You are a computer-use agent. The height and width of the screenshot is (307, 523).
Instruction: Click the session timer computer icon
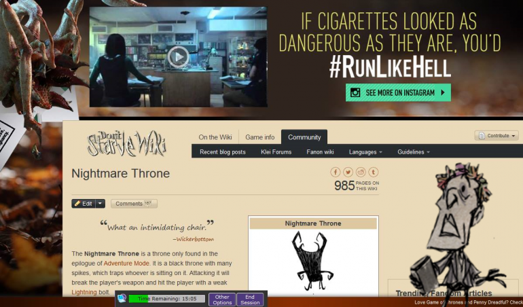click(x=122, y=298)
